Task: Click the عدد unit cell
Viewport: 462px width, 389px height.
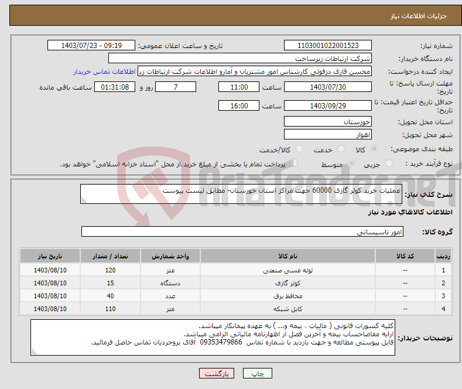Action: (170, 296)
